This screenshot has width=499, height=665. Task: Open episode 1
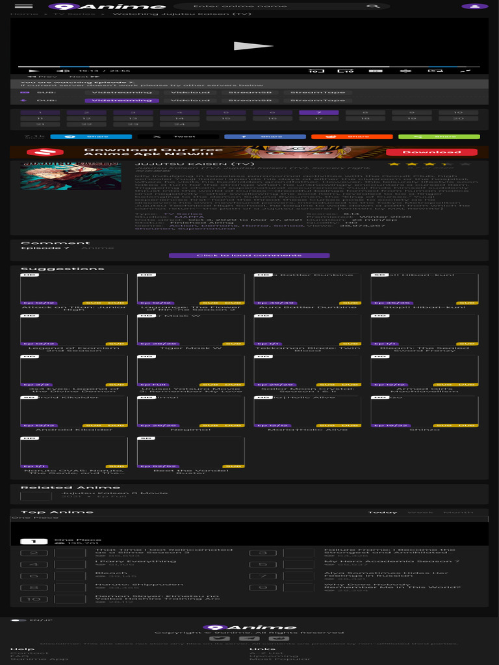pos(40,113)
